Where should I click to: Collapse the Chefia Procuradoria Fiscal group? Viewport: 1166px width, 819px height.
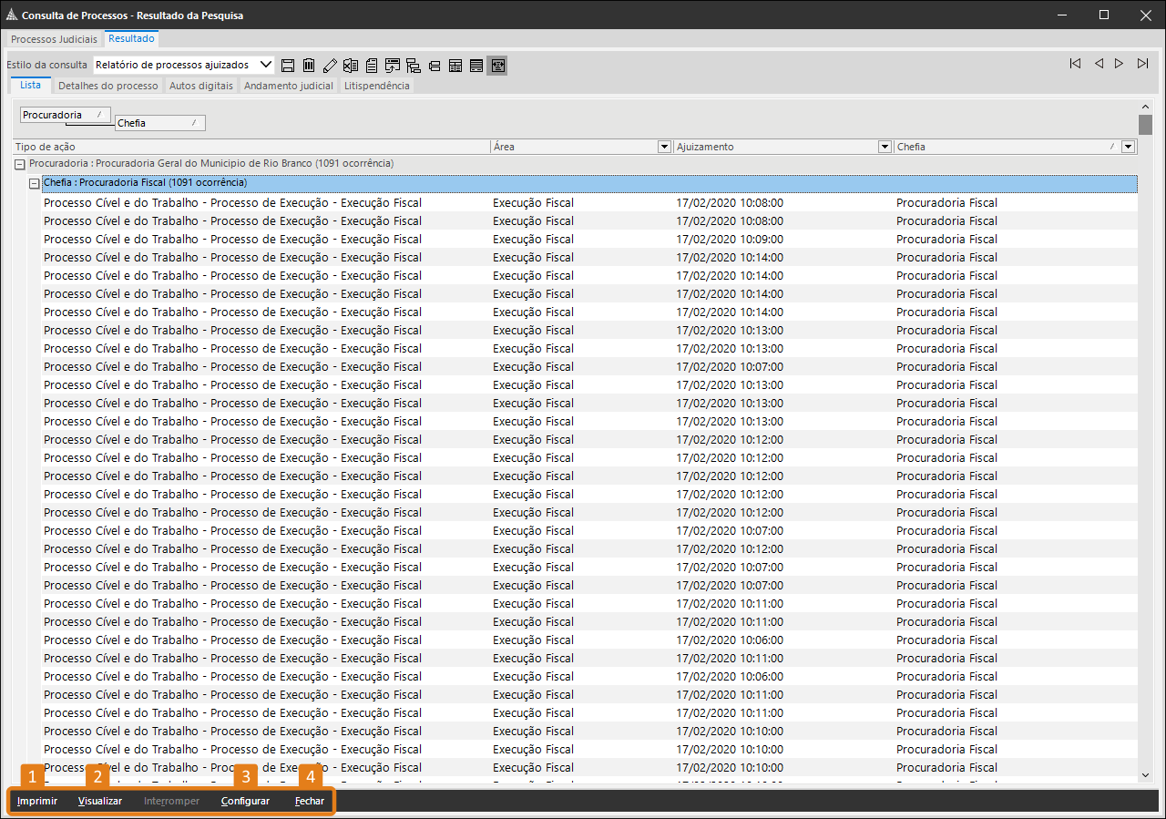[x=35, y=183]
